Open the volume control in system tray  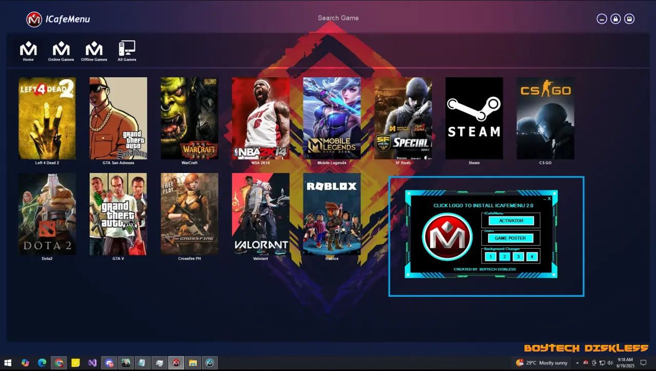[x=610, y=363]
